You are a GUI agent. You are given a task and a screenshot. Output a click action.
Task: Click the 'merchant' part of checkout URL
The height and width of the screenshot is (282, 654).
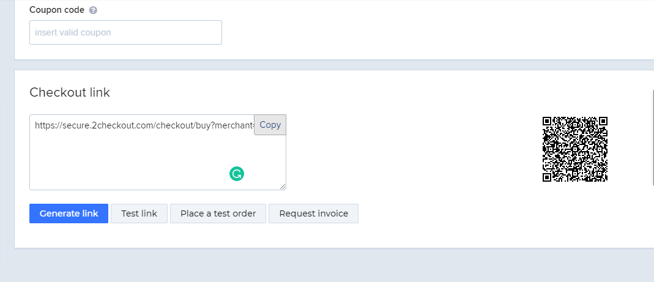click(233, 125)
